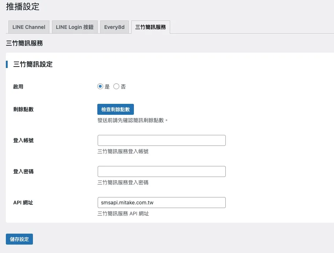Open the LINE Login 按鈕 tab
Image resolution: width=334 pixels, height=253 pixels.
(x=75, y=27)
